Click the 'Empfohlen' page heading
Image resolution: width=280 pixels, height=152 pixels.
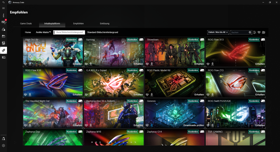click(x=19, y=12)
